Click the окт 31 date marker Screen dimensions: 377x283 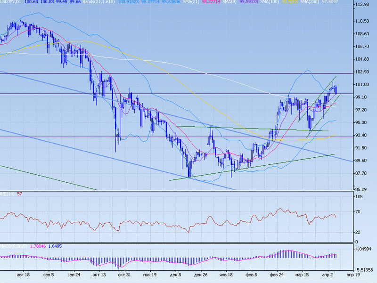pyautogui.click(x=124, y=274)
